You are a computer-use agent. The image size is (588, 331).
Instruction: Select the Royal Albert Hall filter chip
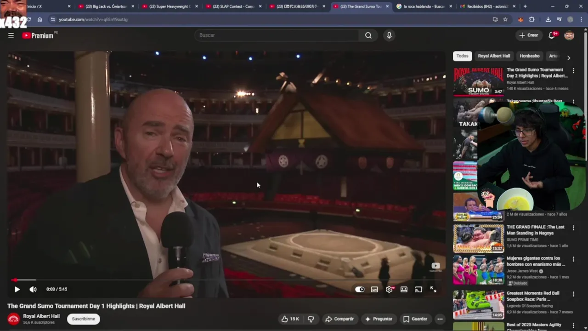click(x=494, y=56)
